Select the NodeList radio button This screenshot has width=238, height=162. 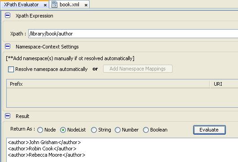tap(63, 130)
